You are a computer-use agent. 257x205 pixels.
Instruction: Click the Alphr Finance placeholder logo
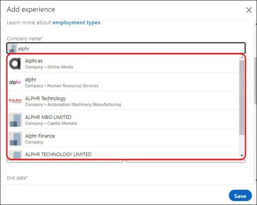15,139
